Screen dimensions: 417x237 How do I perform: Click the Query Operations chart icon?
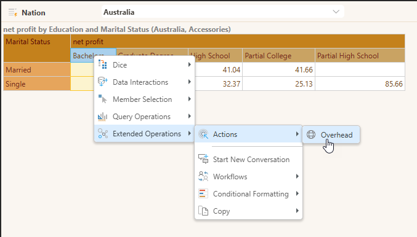[x=103, y=117]
